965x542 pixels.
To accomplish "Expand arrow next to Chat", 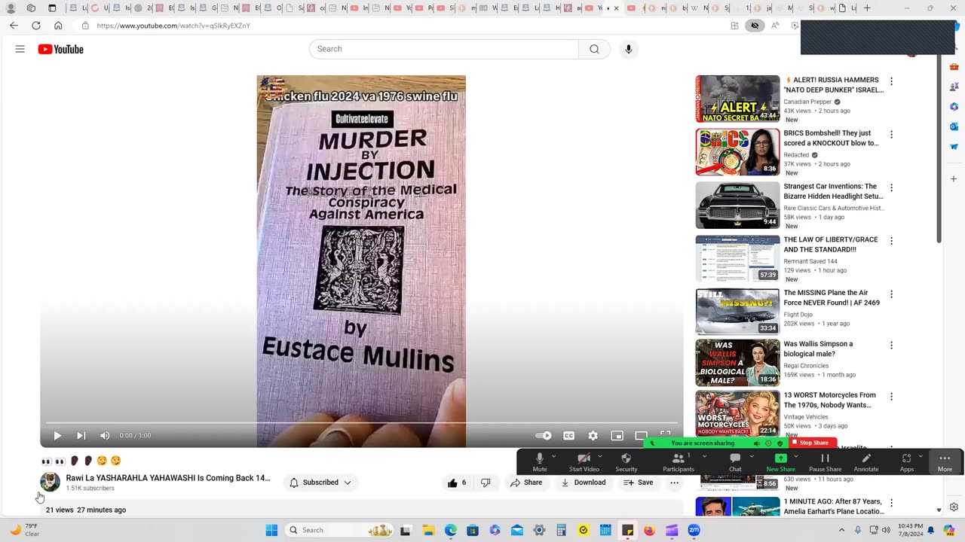I will click(x=752, y=456).
